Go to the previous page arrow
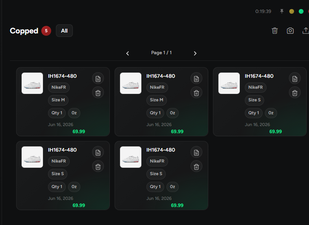This screenshot has height=225, width=309. tap(128, 53)
